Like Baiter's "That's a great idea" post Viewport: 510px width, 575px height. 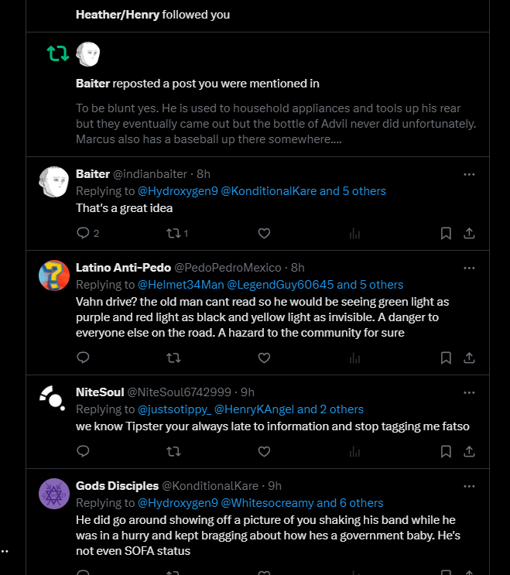pos(264,233)
